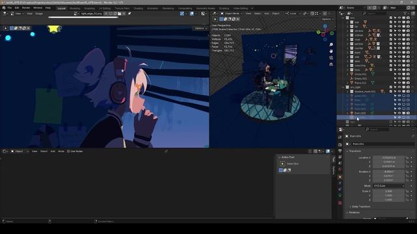The image size is (417, 234).
Task: Open the File menu
Action: point(10,8)
